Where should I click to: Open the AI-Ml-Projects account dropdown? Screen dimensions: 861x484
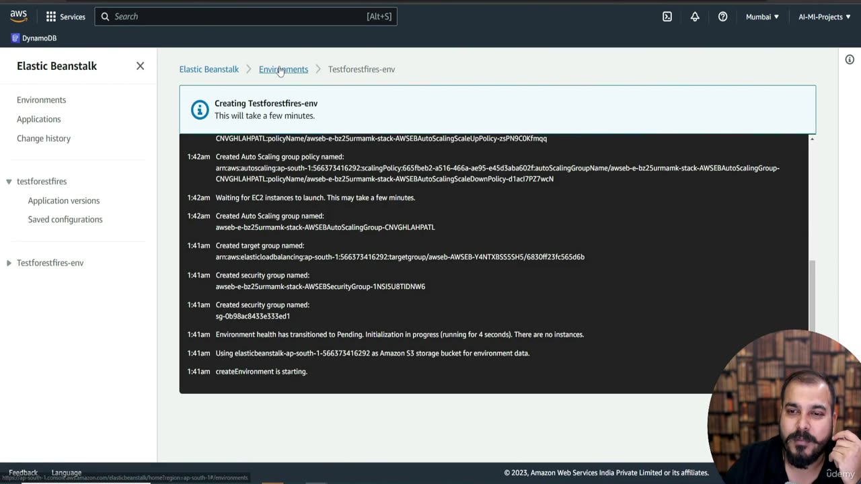pyautogui.click(x=825, y=17)
